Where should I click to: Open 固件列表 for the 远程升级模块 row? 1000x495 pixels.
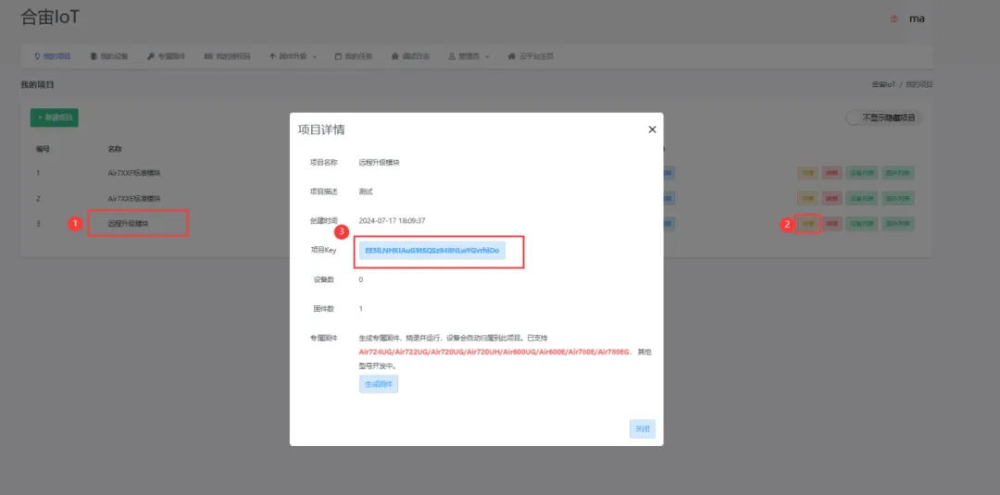coord(898,224)
